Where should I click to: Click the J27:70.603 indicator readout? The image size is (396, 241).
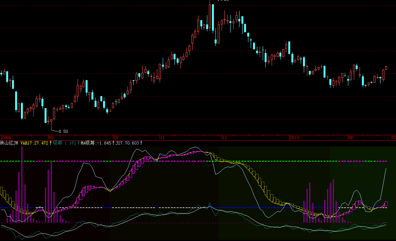click(127, 143)
